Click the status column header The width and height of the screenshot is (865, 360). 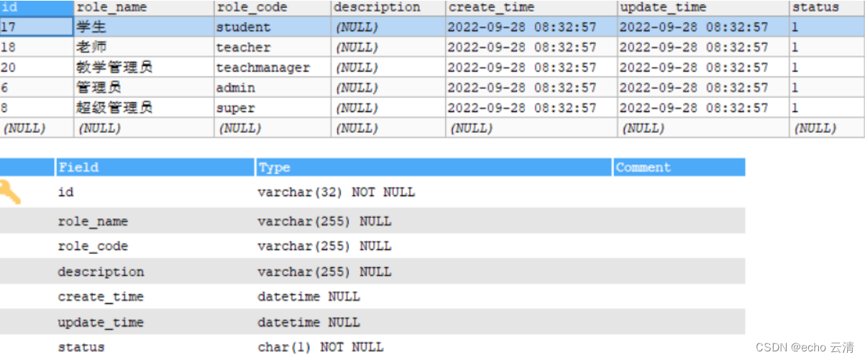point(827,7)
